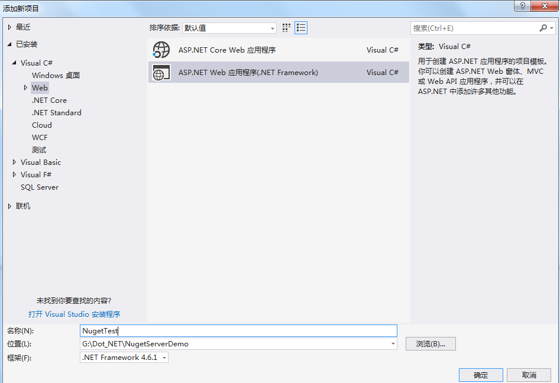Select the Visual C# tree label
560x383 pixels.
[37, 63]
